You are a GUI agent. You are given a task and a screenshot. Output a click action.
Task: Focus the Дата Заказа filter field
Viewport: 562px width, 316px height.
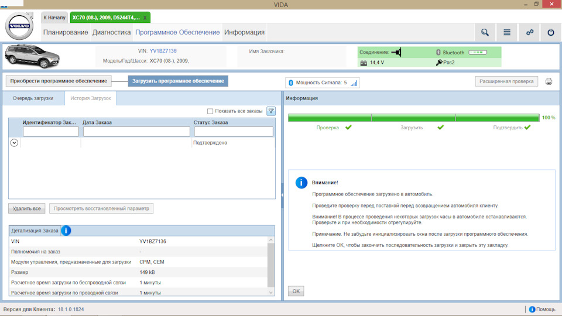[136, 132]
